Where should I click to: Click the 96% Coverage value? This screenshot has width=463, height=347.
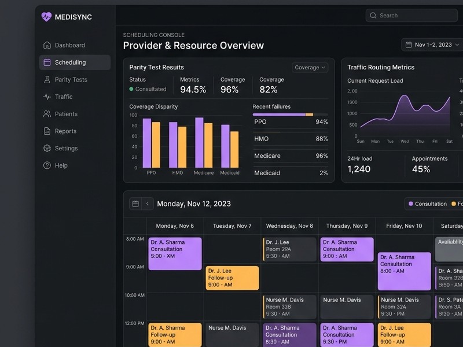tap(229, 90)
